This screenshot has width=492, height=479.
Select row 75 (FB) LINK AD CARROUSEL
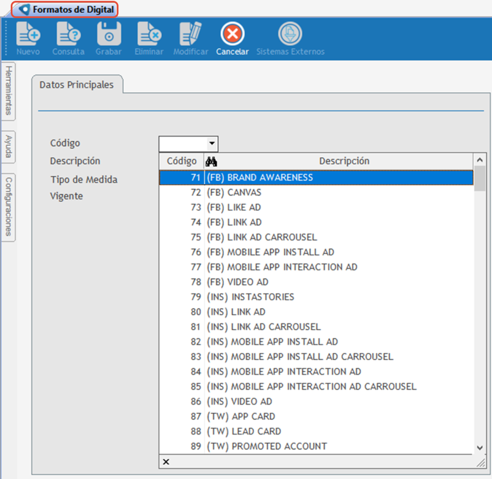[316, 237]
